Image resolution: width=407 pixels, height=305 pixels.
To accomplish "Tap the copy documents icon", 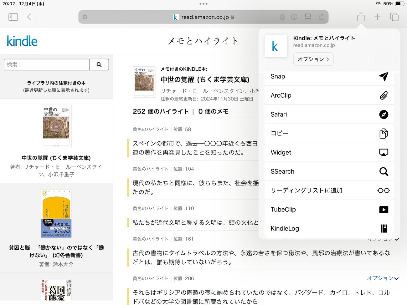I will (x=384, y=134).
